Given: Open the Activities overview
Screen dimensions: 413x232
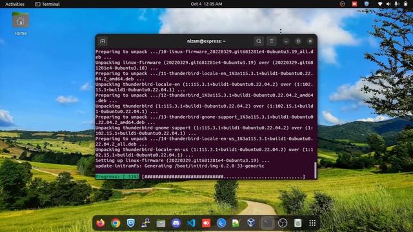Looking at the screenshot, I should (x=15, y=4).
